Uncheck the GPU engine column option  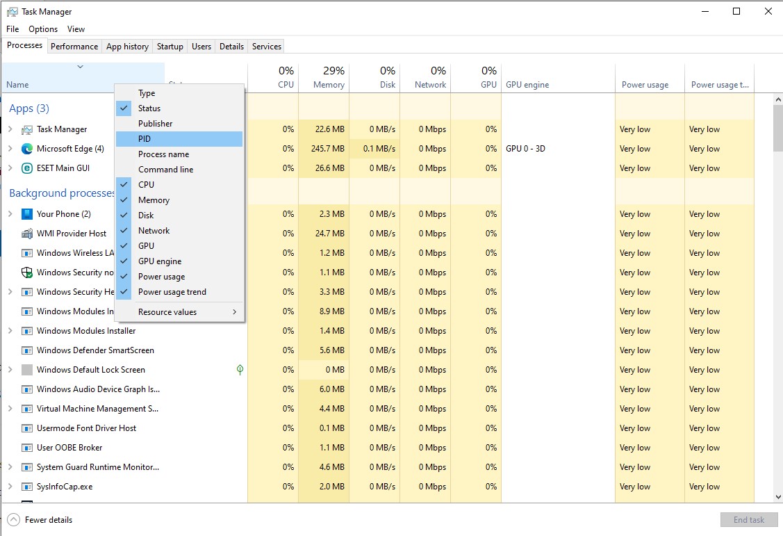pyautogui.click(x=179, y=261)
